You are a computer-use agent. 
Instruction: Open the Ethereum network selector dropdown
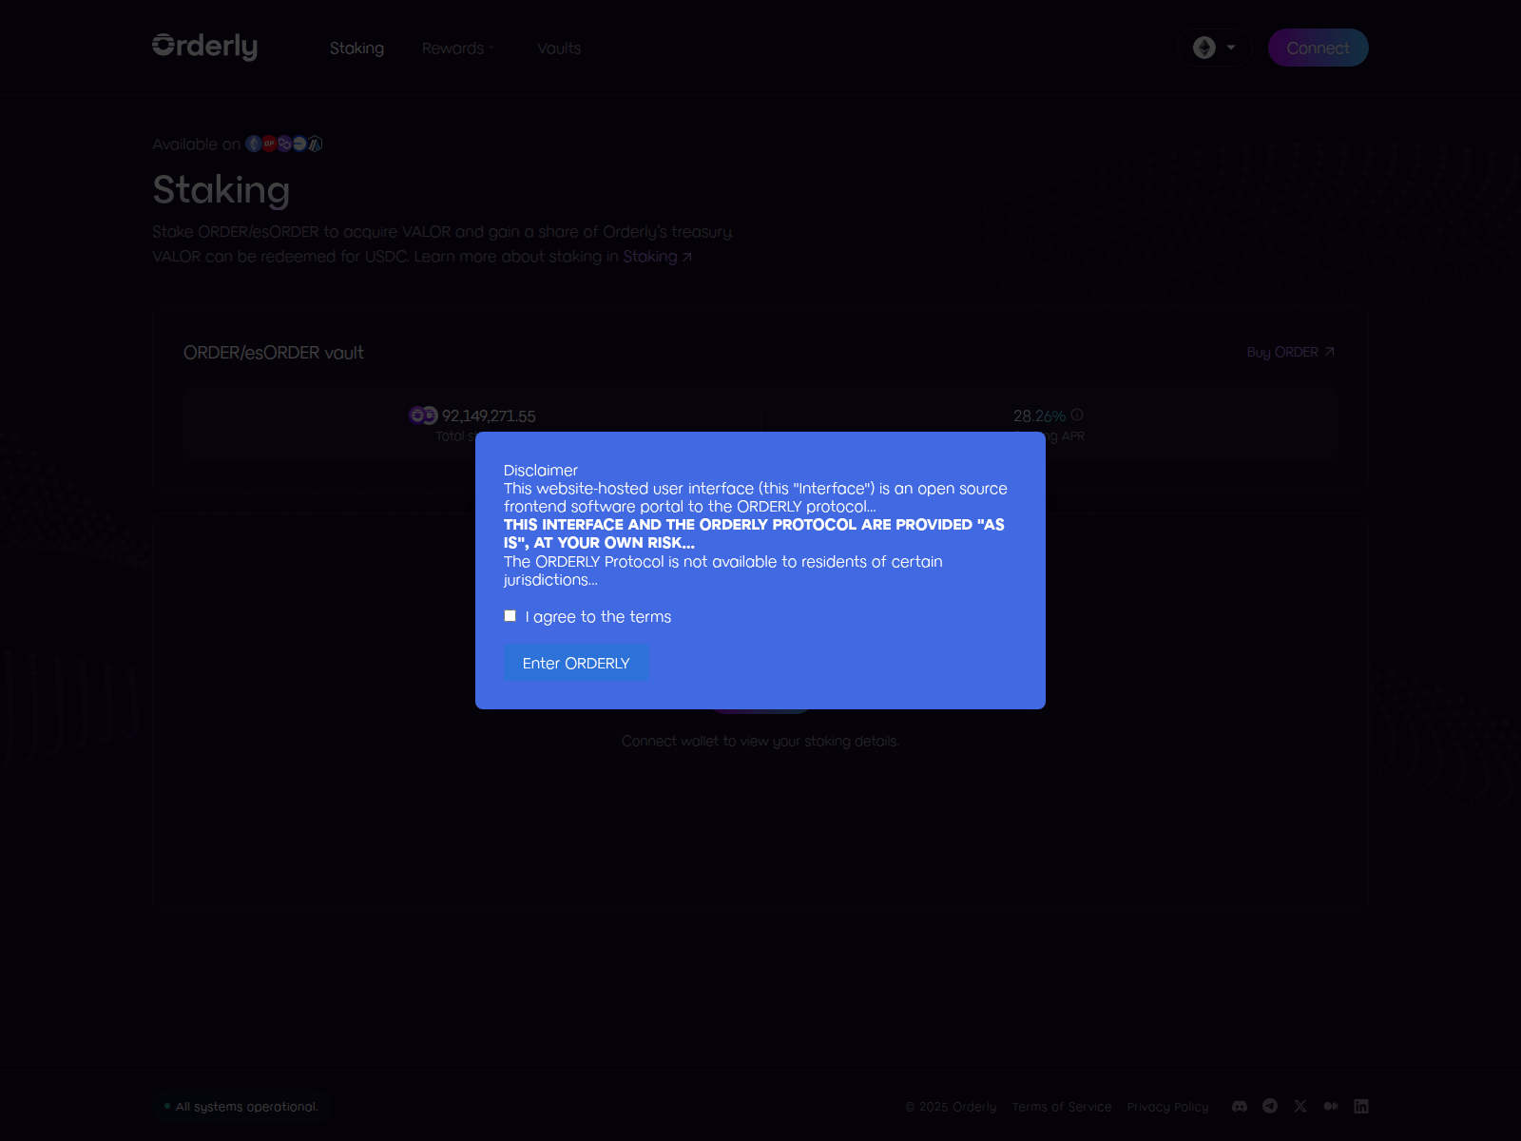click(1214, 48)
